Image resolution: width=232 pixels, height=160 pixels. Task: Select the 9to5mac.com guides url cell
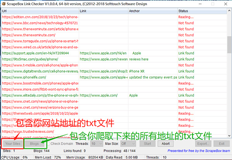40,59
